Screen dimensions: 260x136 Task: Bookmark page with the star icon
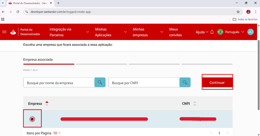click(x=238, y=12)
